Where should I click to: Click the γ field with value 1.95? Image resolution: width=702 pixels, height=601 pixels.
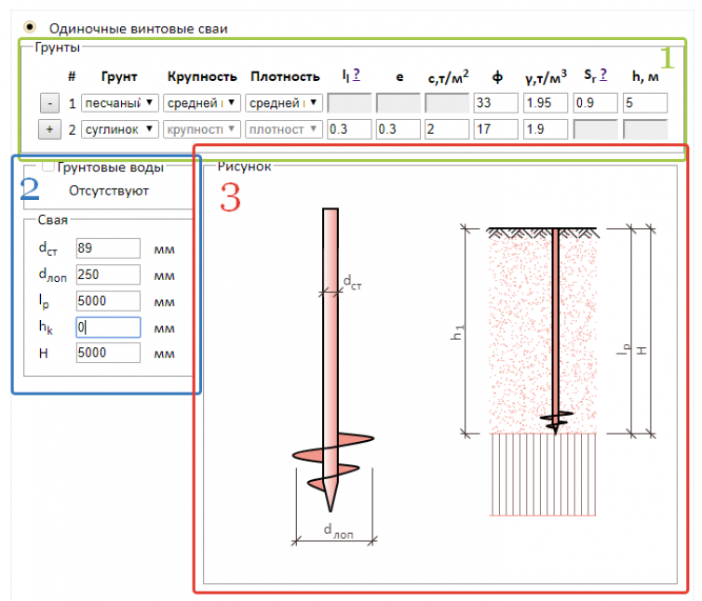coord(546,103)
